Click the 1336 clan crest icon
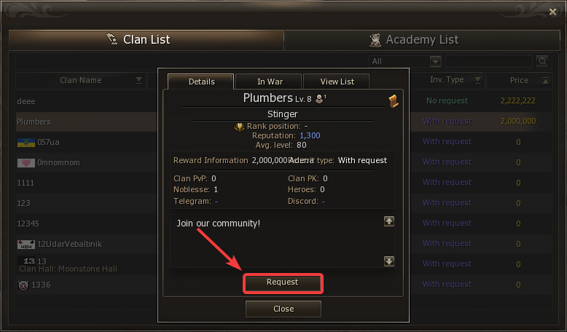This screenshot has height=332, width=567. point(24,285)
